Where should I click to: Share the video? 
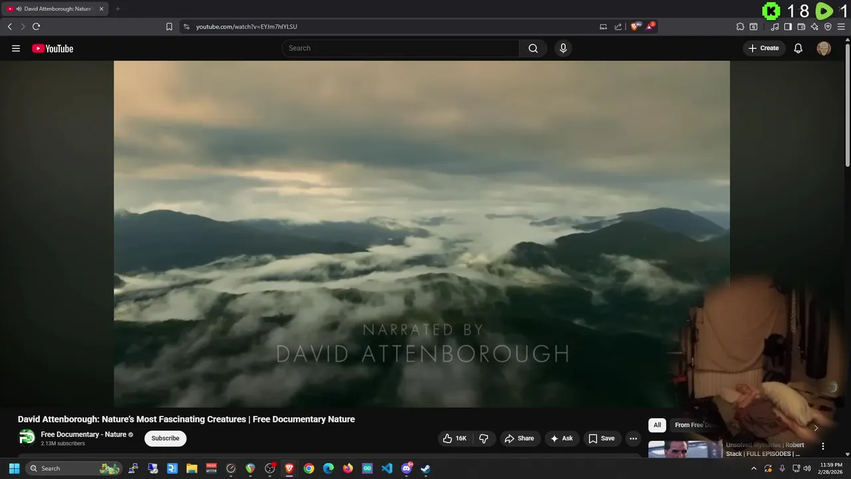tap(519, 438)
